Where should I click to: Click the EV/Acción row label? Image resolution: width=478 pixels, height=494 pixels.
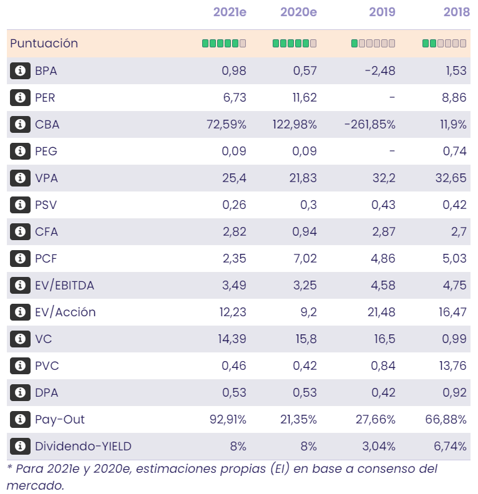pos(66,312)
